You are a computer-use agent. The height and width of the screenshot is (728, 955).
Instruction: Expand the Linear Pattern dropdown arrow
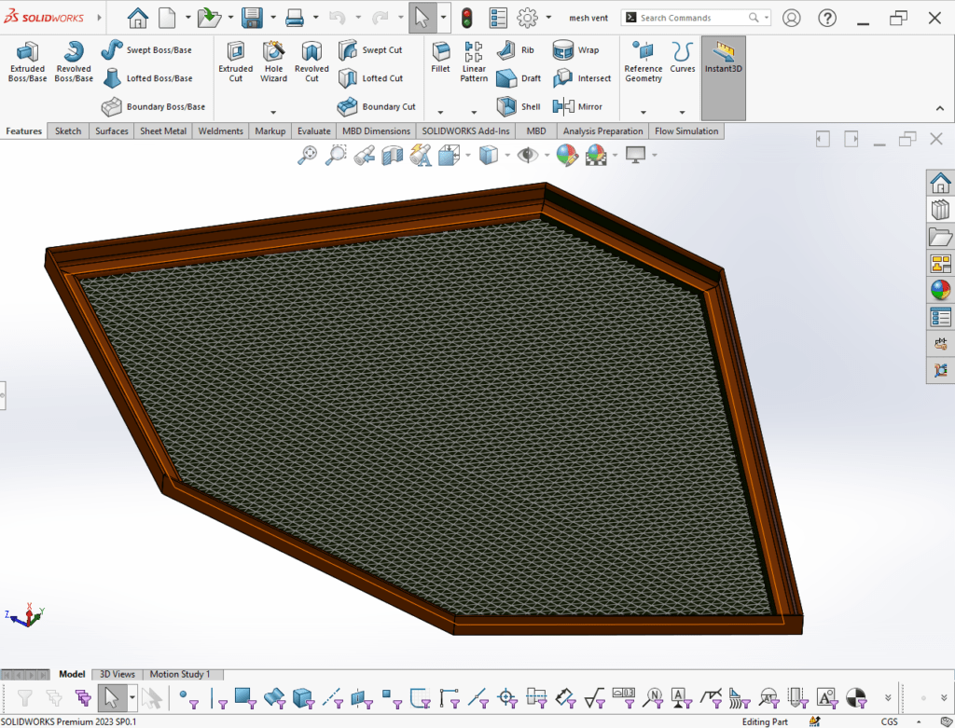(x=474, y=111)
